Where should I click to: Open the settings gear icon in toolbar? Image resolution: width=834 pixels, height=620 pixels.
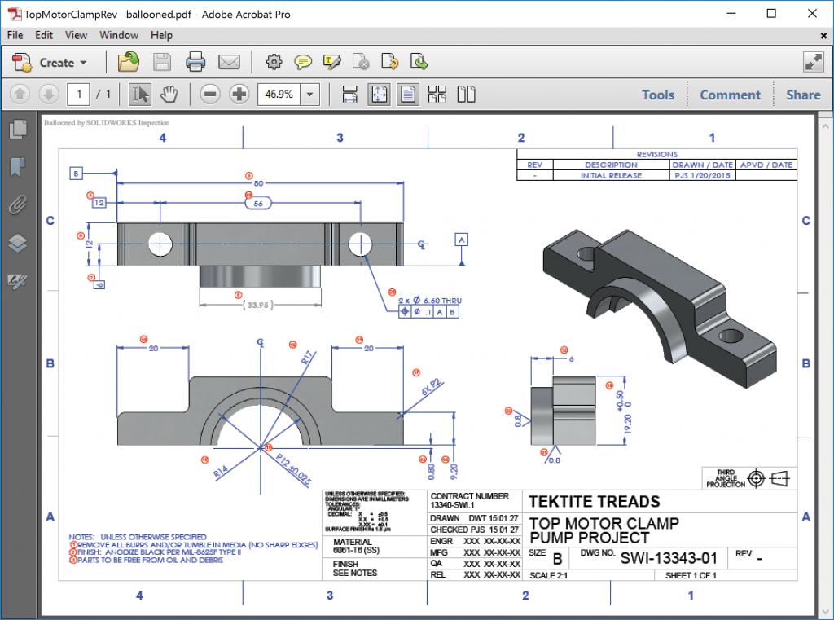pos(274,62)
